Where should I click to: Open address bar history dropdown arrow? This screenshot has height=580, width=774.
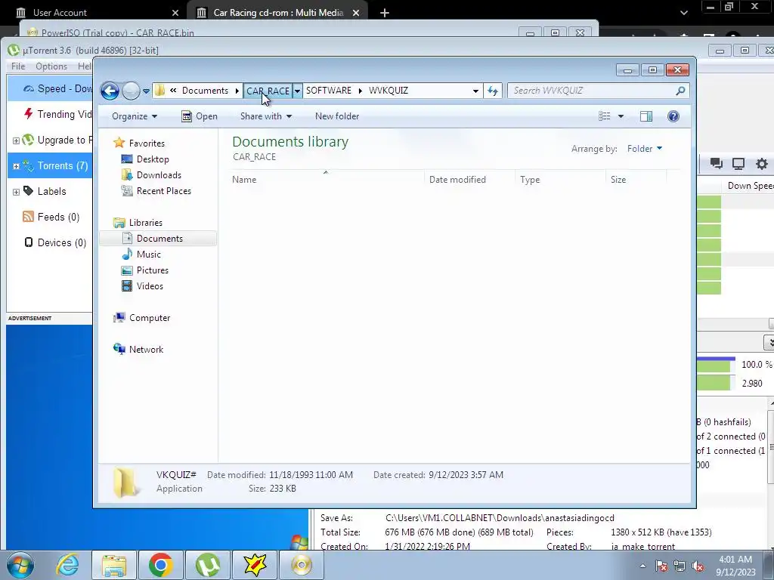click(x=475, y=91)
